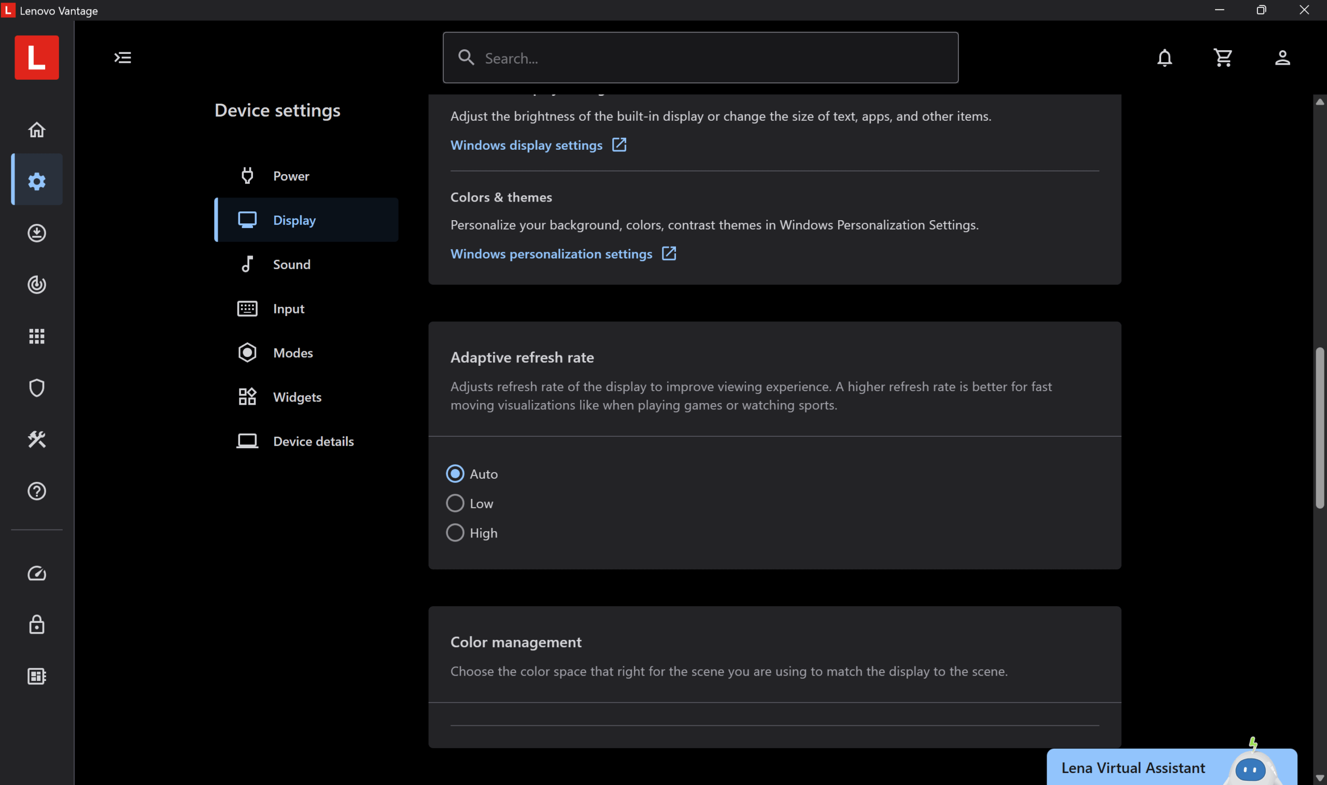
Task: Click the performance speedometer sidebar icon
Action: [36, 574]
